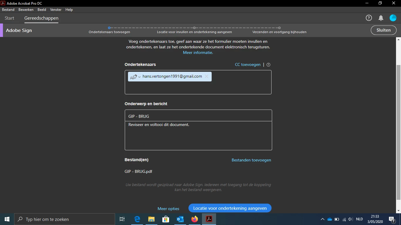
Task: Click Verzenden en voortgang bijhouden step marker
Action: (279, 28)
